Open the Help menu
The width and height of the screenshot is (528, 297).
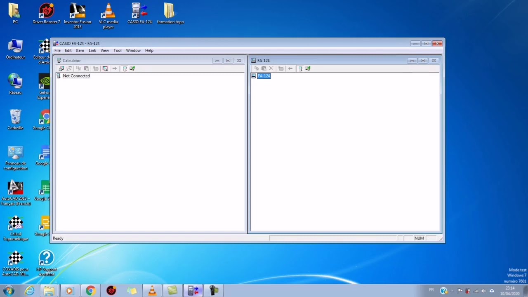[149, 50]
